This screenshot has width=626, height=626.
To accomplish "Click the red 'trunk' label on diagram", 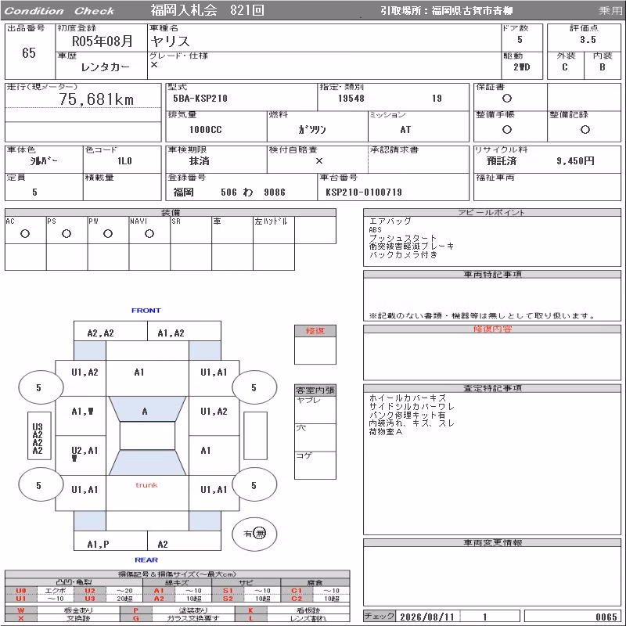I will tap(146, 485).
